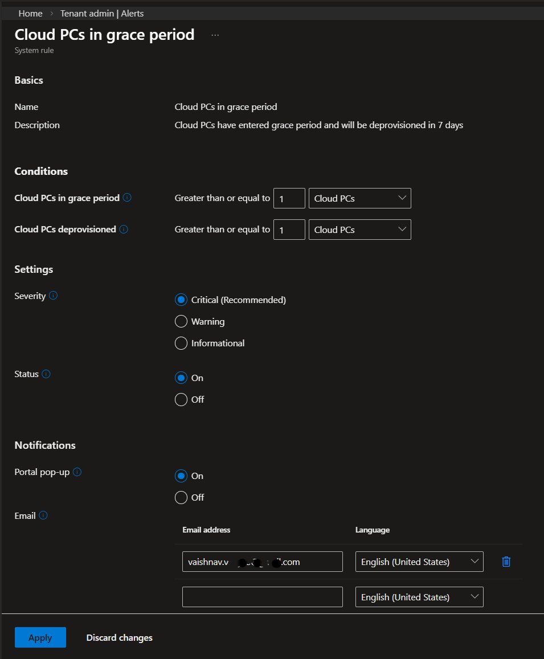Open Cloud PCs unit dropdown for deprovisioned

click(x=360, y=230)
